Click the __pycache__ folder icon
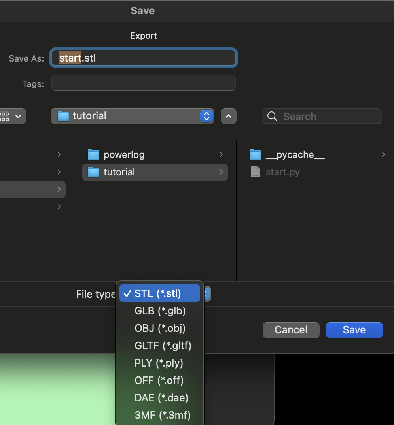The width and height of the screenshot is (394, 425). (x=256, y=154)
